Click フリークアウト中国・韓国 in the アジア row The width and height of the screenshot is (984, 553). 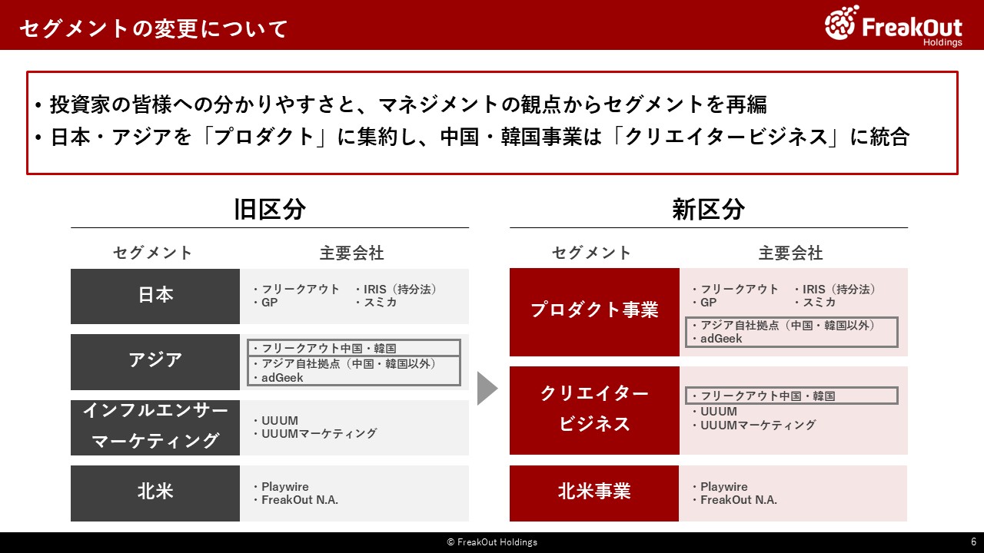[x=329, y=349]
